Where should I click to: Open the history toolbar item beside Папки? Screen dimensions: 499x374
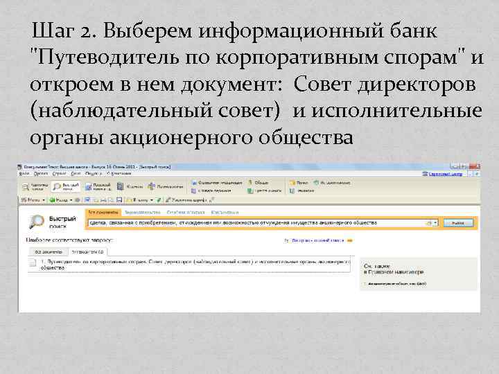pyautogui.click(x=332, y=183)
